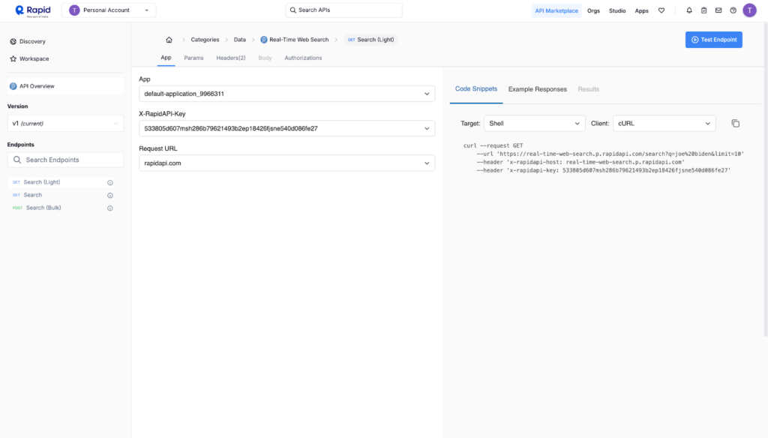
Task: Click the magnifier icon in Search Endpoints
Action: point(17,160)
